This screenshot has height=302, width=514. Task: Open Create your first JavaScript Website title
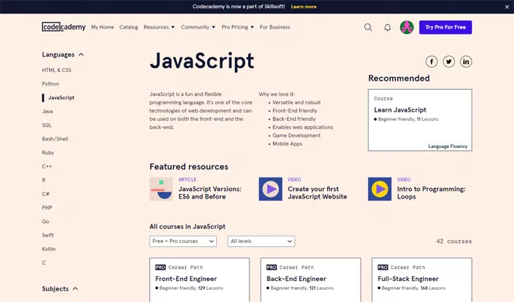coord(317,193)
